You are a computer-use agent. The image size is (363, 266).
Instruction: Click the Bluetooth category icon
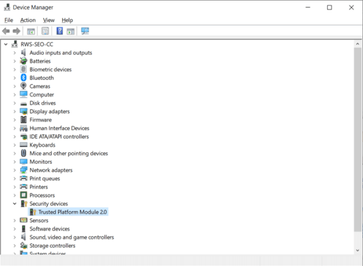(x=24, y=78)
